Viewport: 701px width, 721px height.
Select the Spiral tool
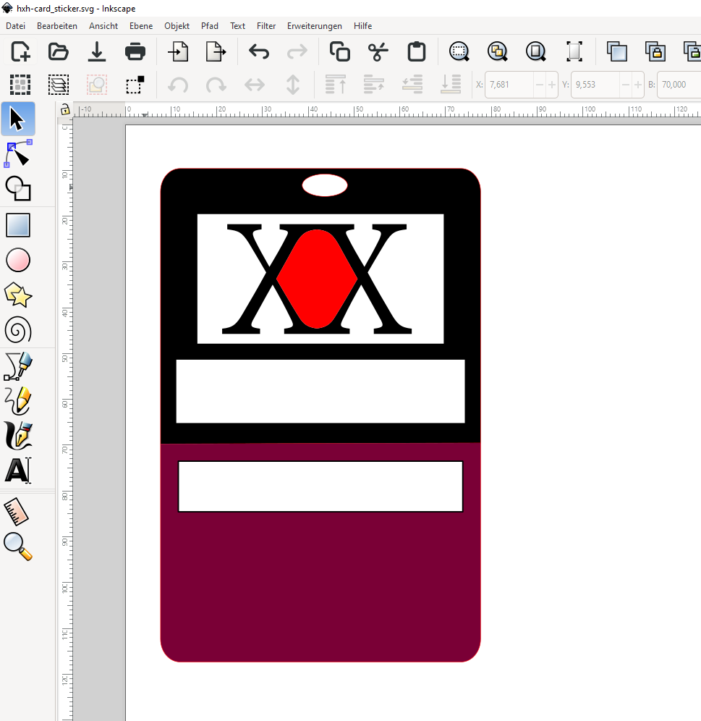(18, 331)
